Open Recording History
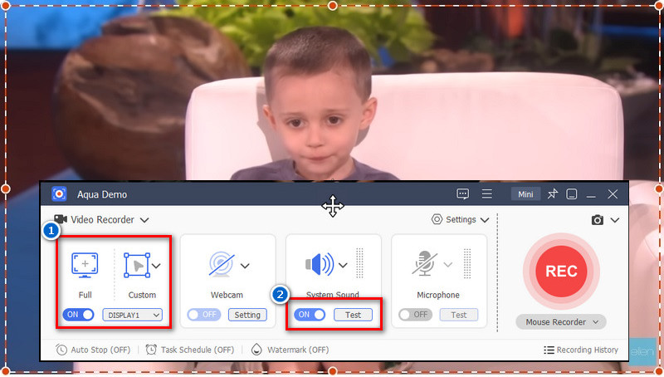The image size is (664, 377). tap(581, 350)
